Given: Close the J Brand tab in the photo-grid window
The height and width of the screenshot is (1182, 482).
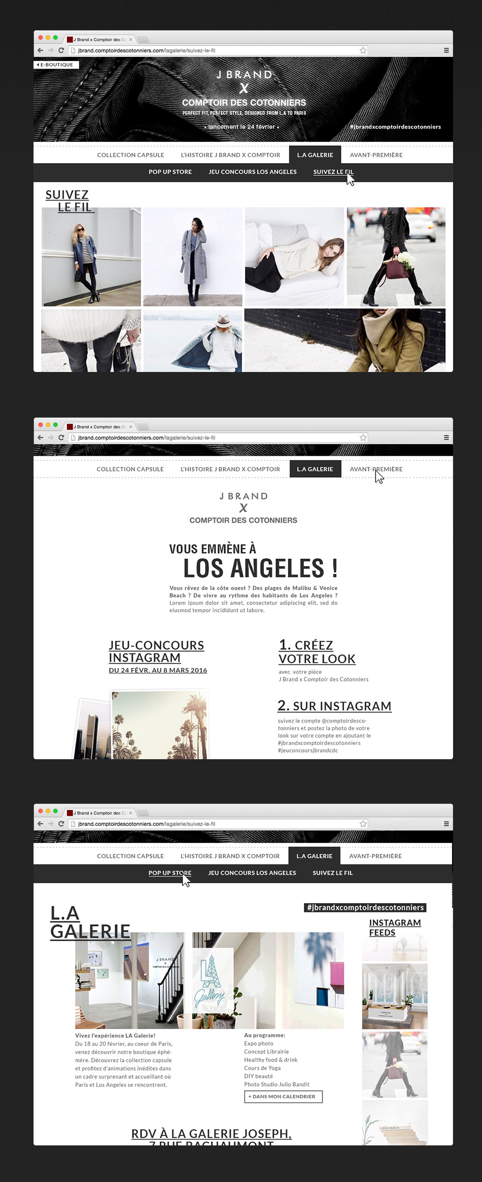Looking at the screenshot, I should 130,39.
